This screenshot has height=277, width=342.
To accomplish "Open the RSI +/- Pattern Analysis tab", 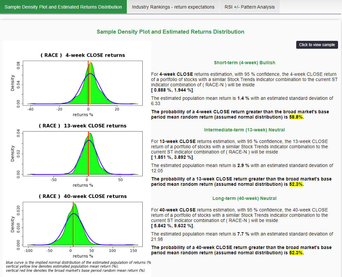I will (249, 7).
